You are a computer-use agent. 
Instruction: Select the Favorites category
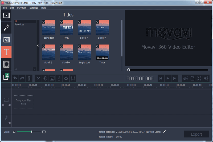coord(25,25)
